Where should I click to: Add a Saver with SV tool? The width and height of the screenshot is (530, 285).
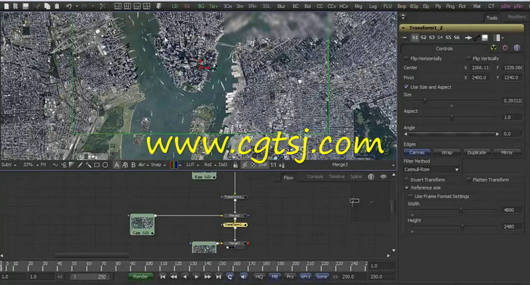(x=187, y=7)
